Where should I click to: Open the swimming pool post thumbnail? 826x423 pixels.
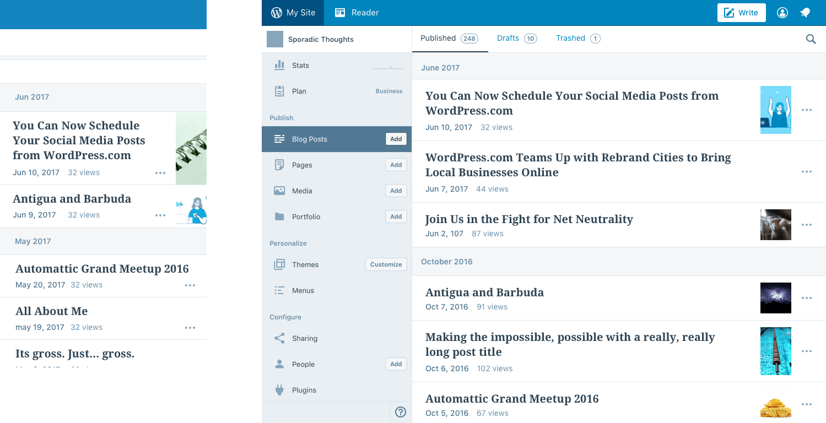775,351
